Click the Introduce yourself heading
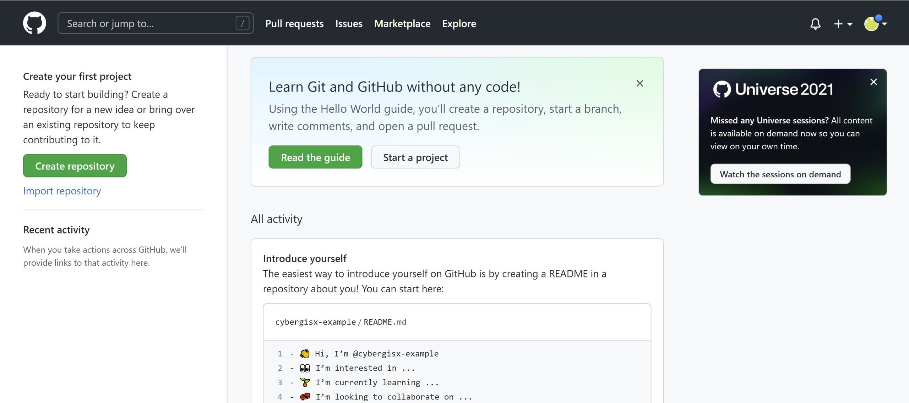 coord(305,259)
